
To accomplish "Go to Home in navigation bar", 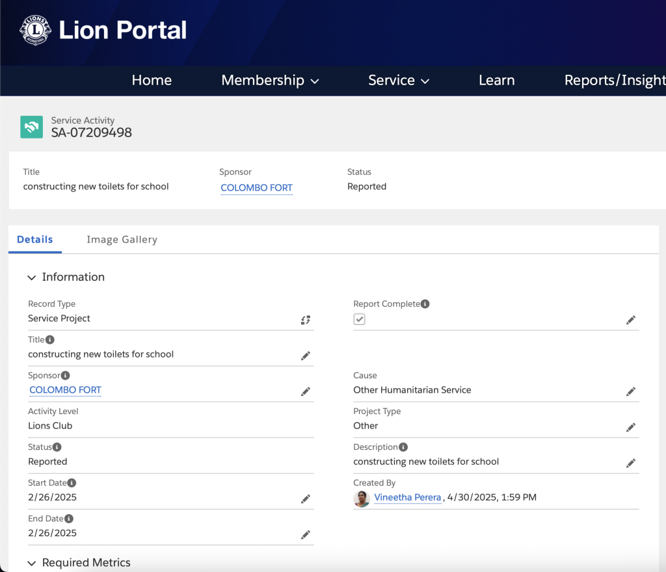I will [152, 80].
